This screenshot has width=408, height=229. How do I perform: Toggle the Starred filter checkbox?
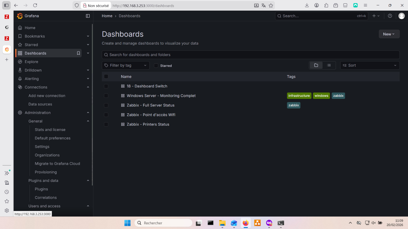(x=156, y=66)
